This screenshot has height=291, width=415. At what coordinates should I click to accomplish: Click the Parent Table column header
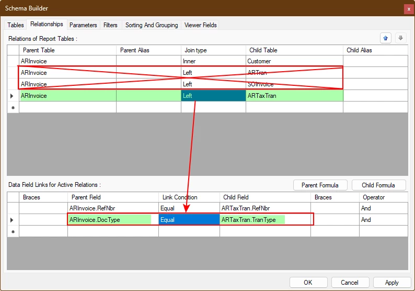coord(67,50)
